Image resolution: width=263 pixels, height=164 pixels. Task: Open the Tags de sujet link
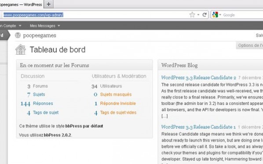coord(46,112)
